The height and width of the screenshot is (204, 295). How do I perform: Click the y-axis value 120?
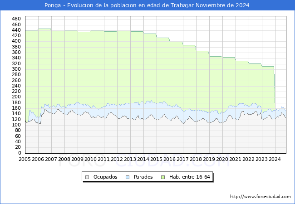16,119
